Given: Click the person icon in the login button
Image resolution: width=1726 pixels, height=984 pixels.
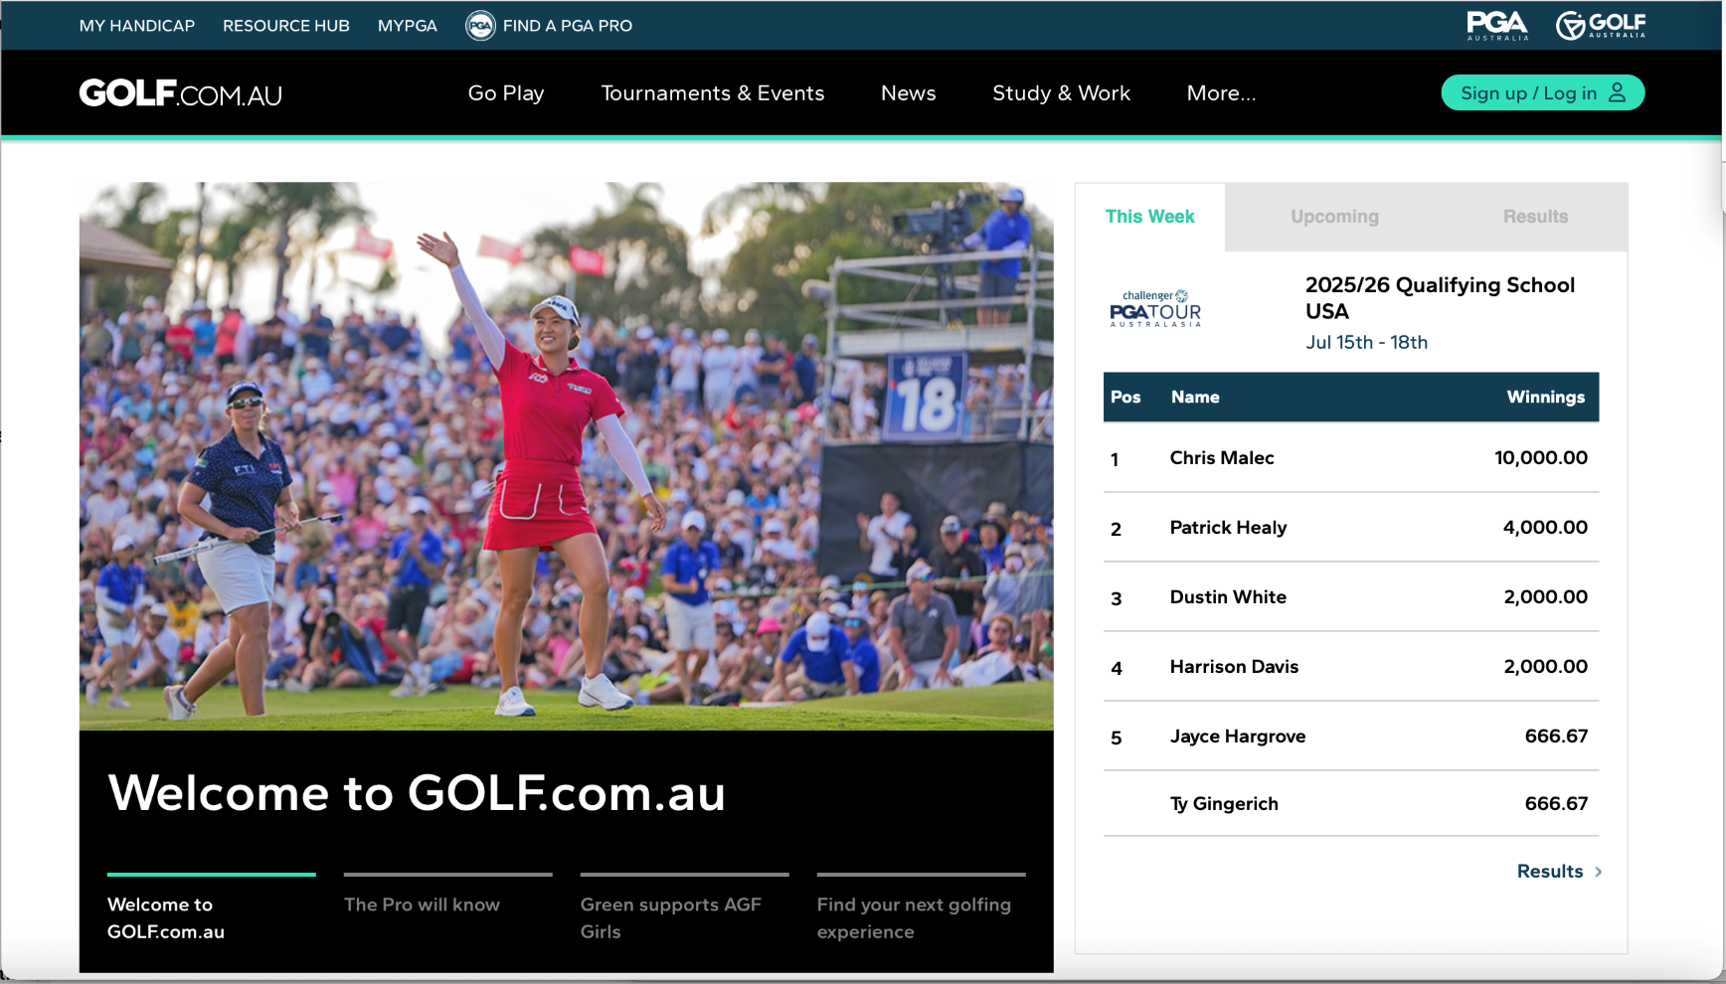Looking at the screenshot, I should click(x=1616, y=92).
